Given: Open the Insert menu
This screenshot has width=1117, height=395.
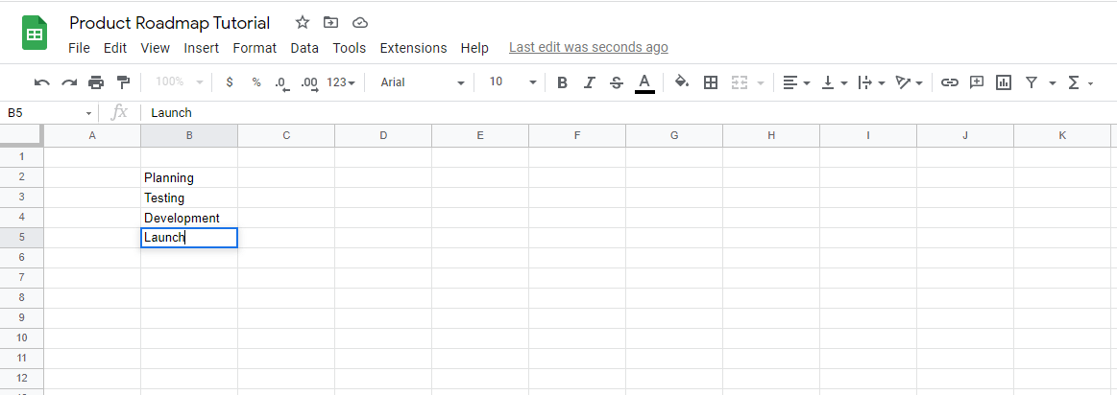Looking at the screenshot, I should pyautogui.click(x=202, y=48).
